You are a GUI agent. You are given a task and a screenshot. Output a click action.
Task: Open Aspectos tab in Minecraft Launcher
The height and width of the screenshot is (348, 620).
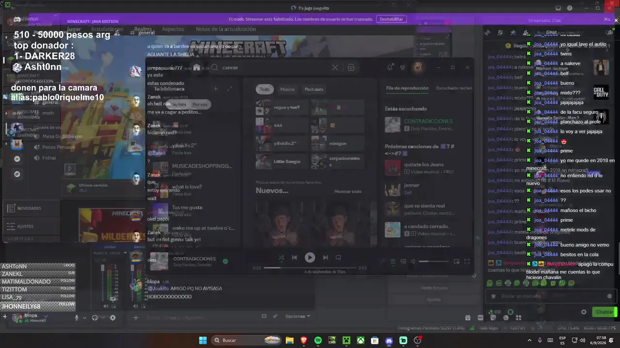(173, 29)
